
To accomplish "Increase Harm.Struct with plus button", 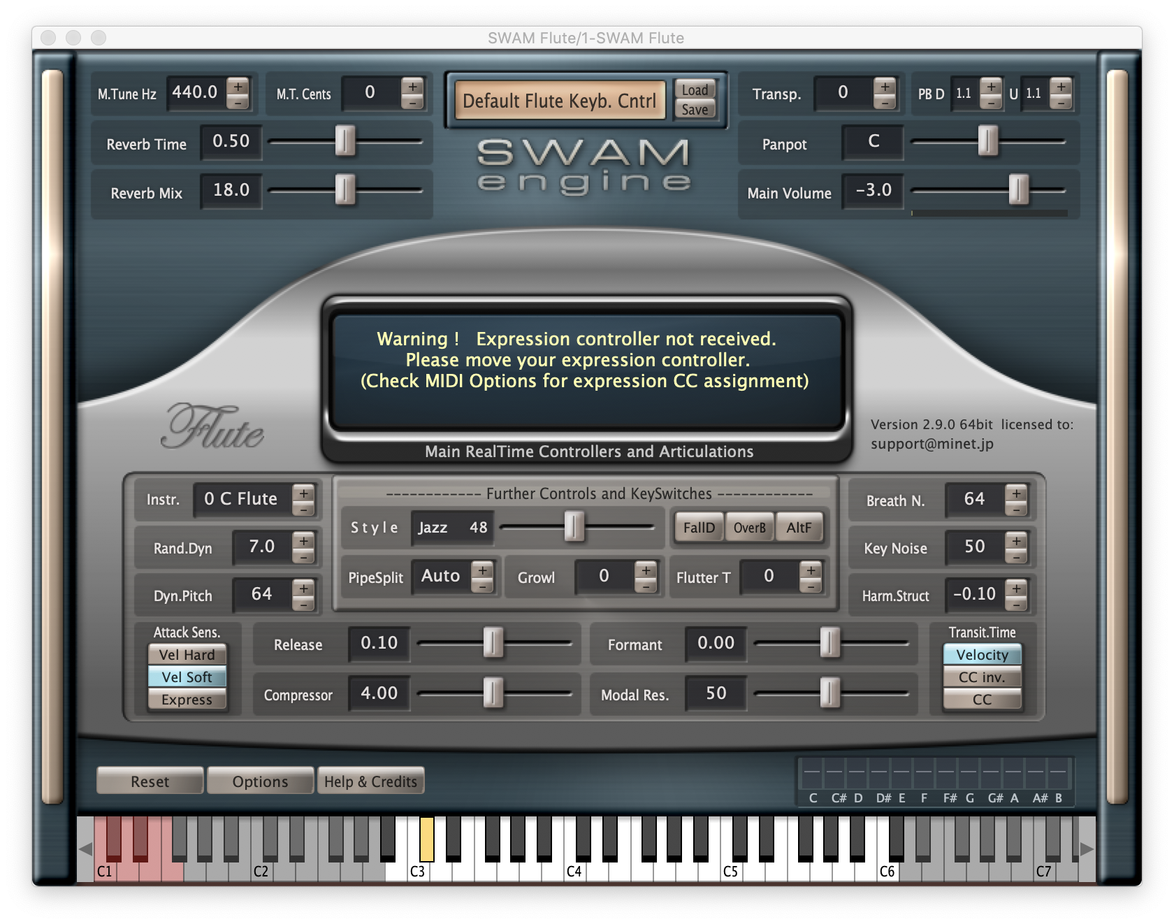I will 1016,588.
